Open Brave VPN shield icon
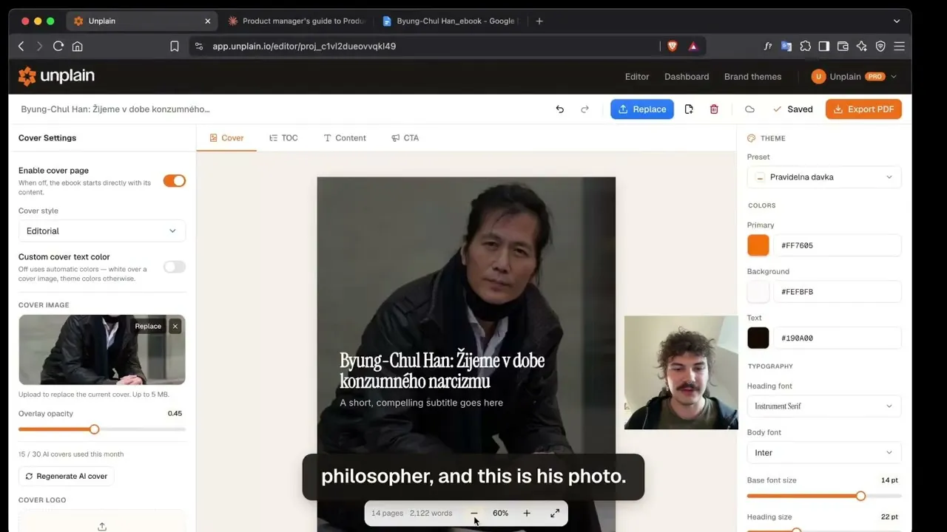 click(880, 46)
